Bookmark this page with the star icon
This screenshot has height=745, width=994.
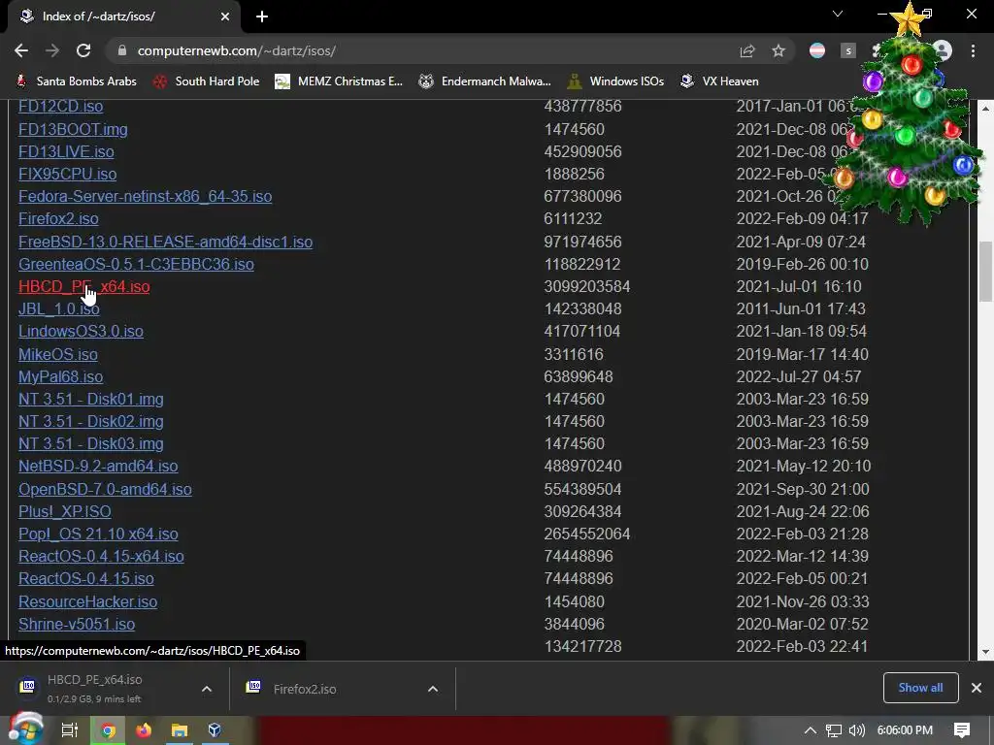779,50
